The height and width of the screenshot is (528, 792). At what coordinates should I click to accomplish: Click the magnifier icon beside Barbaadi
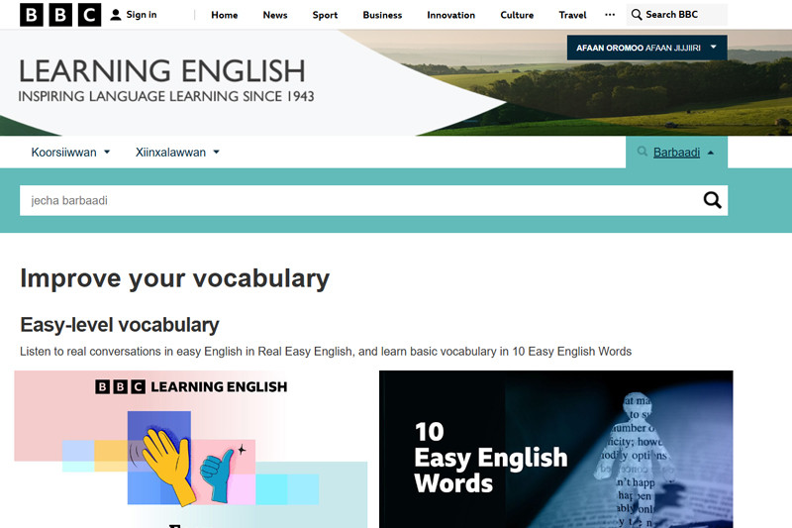click(x=642, y=152)
